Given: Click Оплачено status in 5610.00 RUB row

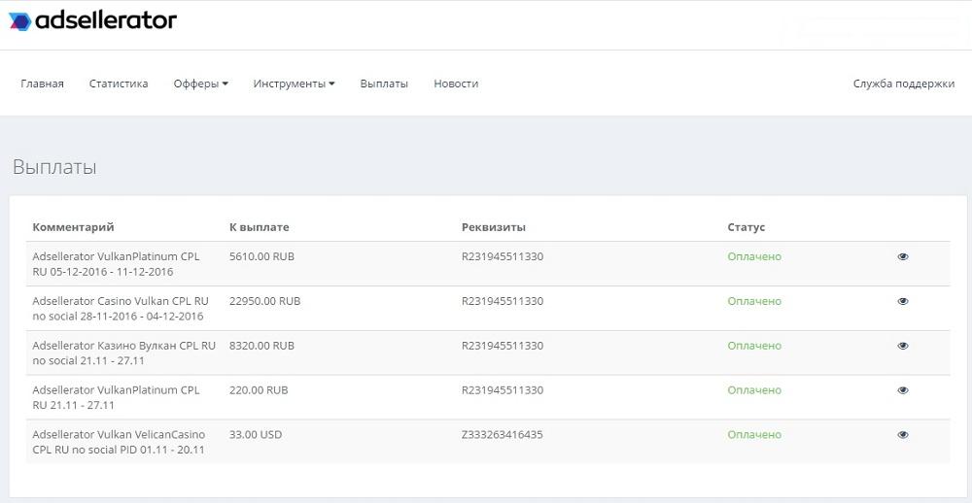Looking at the screenshot, I should (x=754, y=256).
